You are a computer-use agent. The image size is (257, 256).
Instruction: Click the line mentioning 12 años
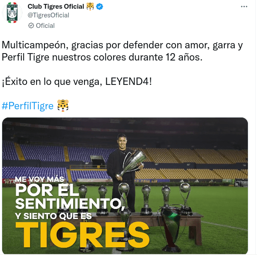point(102,57)
